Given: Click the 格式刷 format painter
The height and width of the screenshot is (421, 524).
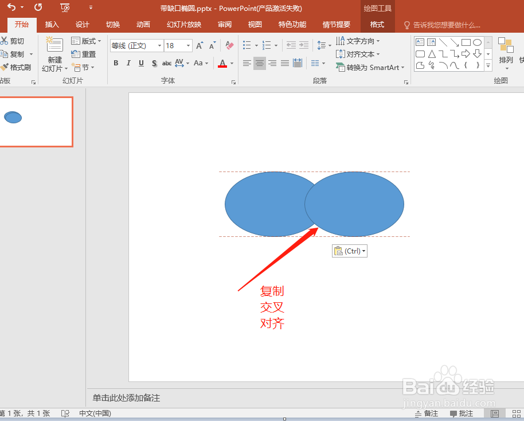Looking at the screenshot, I should click(x=15, y=67).
